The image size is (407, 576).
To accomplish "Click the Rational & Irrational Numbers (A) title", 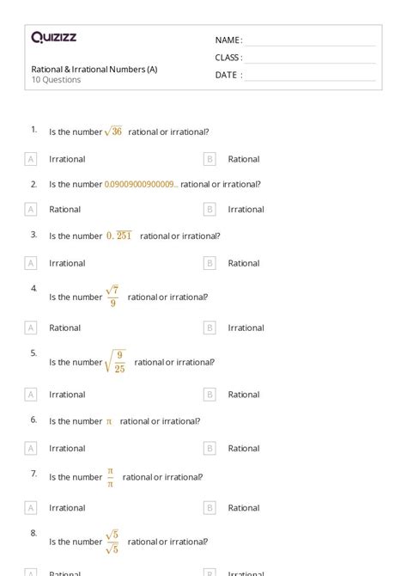I will pyautogui.click(x=94, y=69).
